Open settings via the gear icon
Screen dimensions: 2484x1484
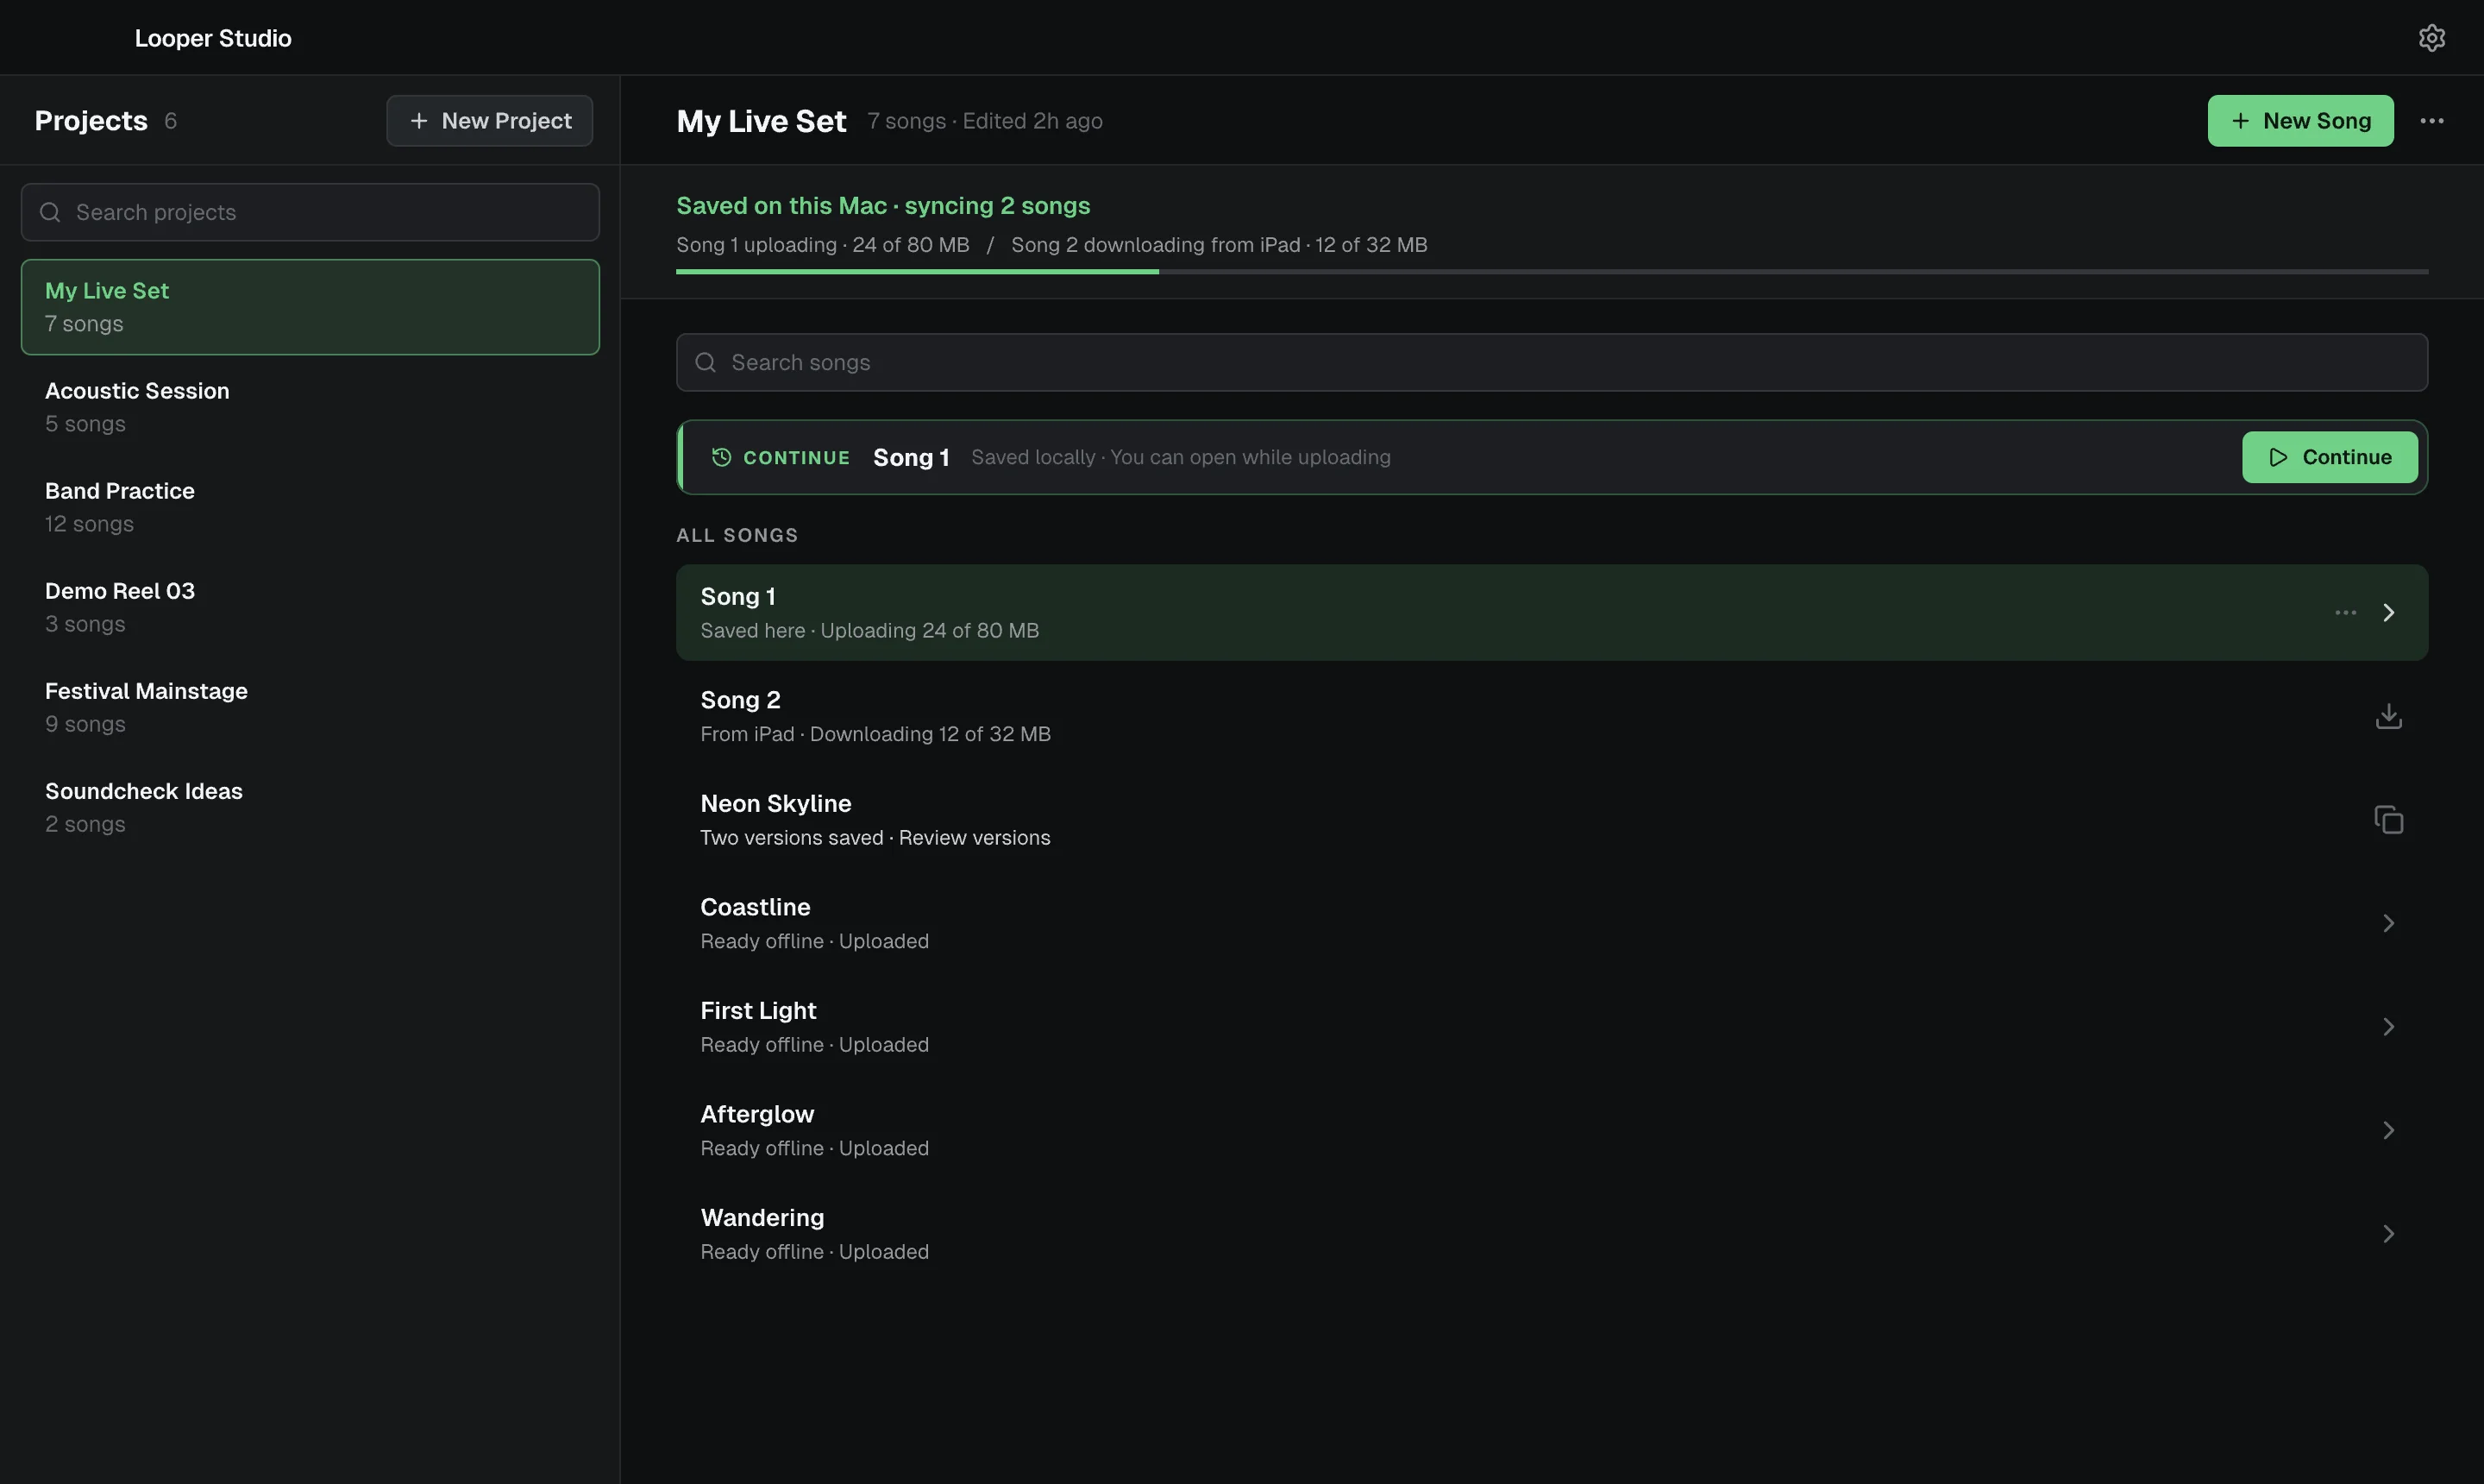[x=2431, y=38]
